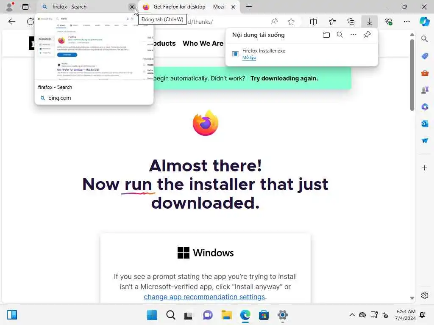Screen dimensions: 434x325
Task: Open downloads folder icon in panel
Action: click(326, 35)
